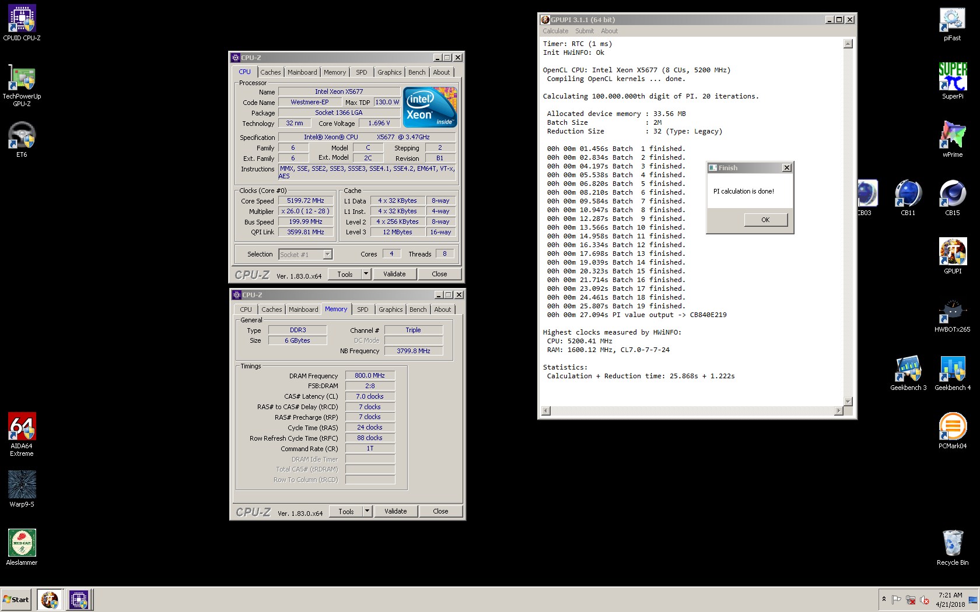Open the HWBOTx265 desktop icon

(953, 315)
